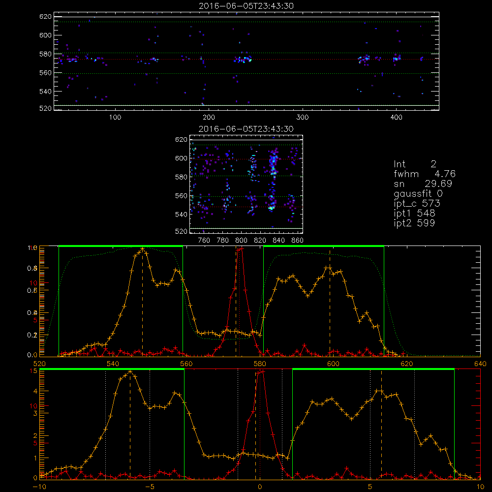The width and height of the screenshot is (492, 492).
Task: Click the x-axis label -10 of the bottom profile plot
Action: [x=39, y=487]
